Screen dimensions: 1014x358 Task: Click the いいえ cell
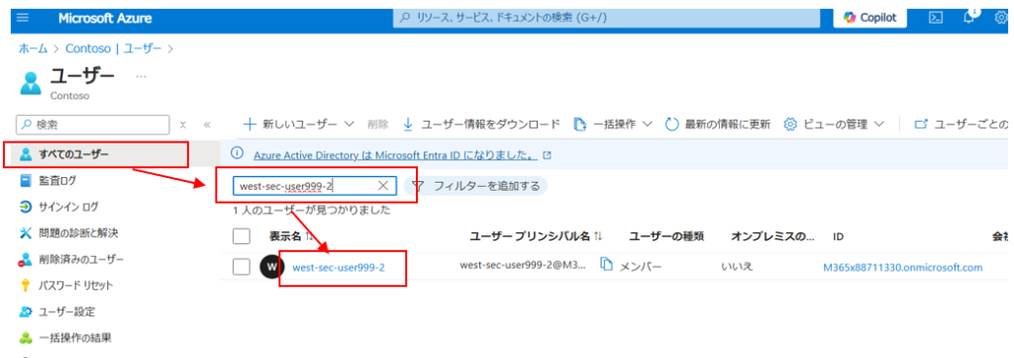click(x=737, y=266)
